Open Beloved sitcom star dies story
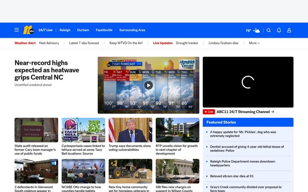 232,176
